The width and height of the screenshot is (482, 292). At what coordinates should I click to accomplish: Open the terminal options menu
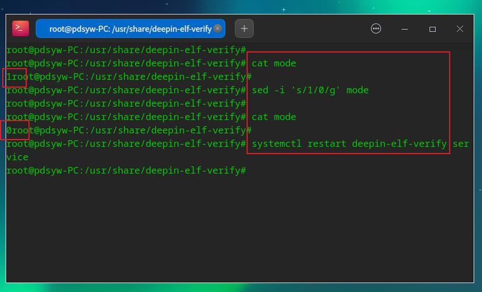pyautogui.click(x=376, y=29)
